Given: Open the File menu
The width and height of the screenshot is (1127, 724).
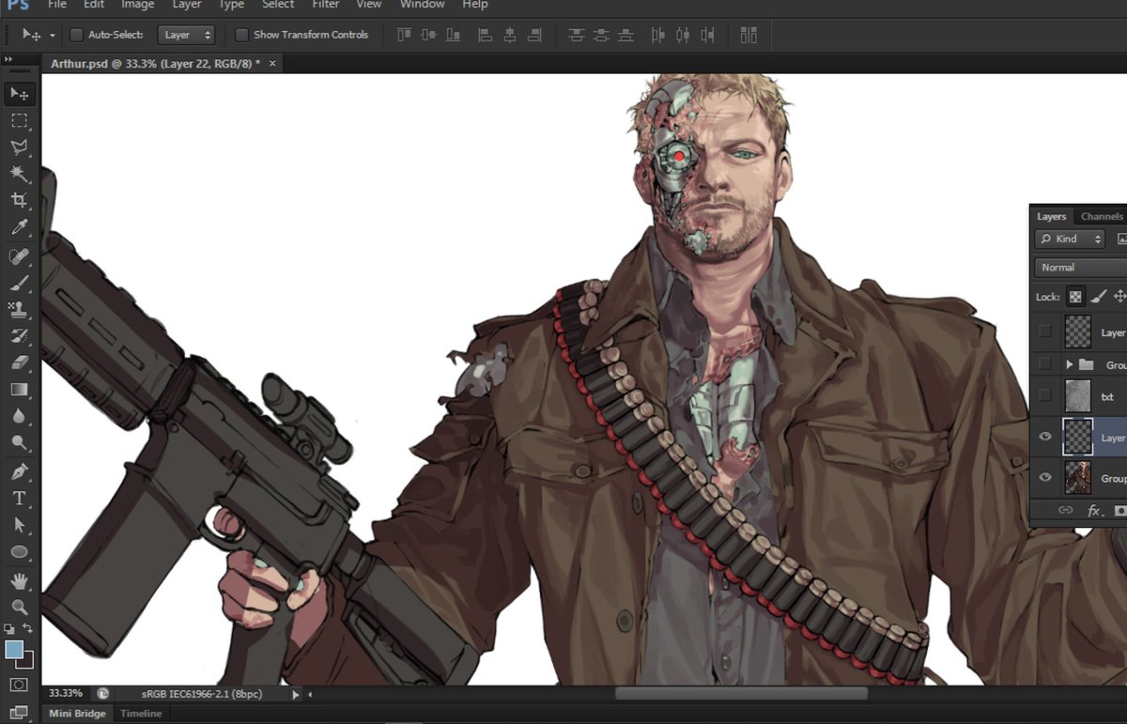Looking at the screenshot, I should click(56, 5).
